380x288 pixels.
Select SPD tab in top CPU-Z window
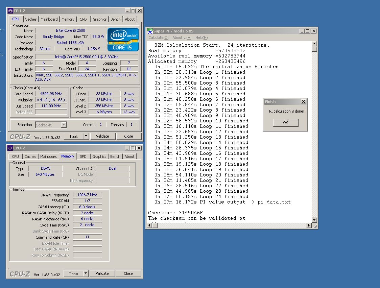84,19
